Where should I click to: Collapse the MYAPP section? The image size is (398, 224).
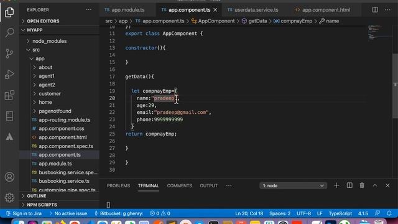pyautogui.click(x=60, y=30)
